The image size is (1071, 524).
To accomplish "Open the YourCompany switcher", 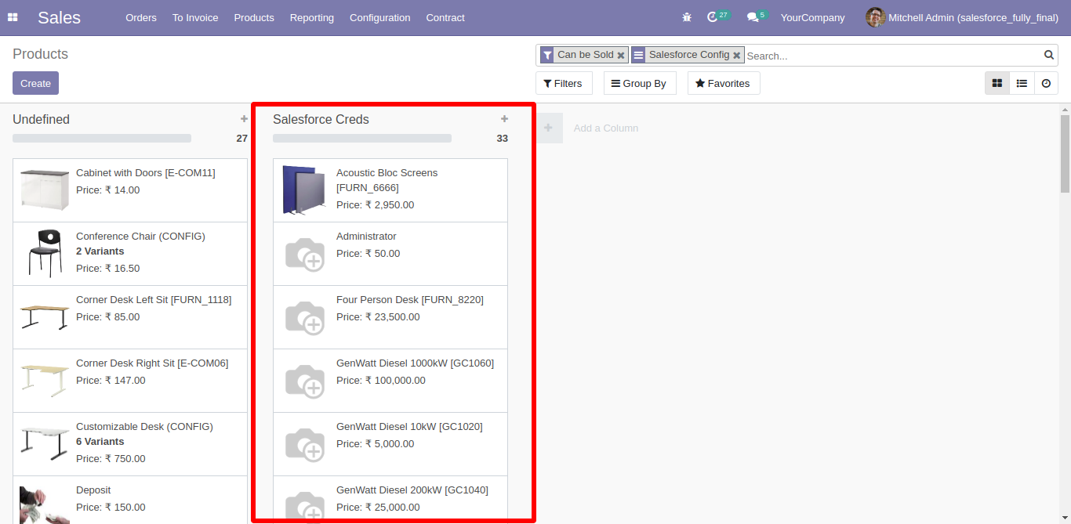I will tap(812, 17).
